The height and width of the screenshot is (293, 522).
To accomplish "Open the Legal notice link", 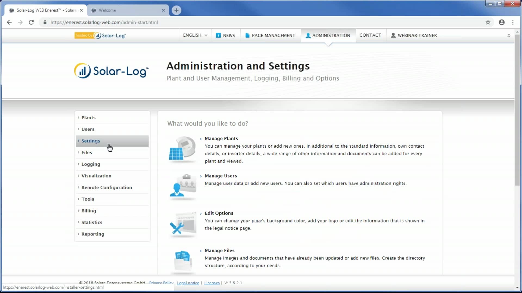I will (x=188, y=283).
